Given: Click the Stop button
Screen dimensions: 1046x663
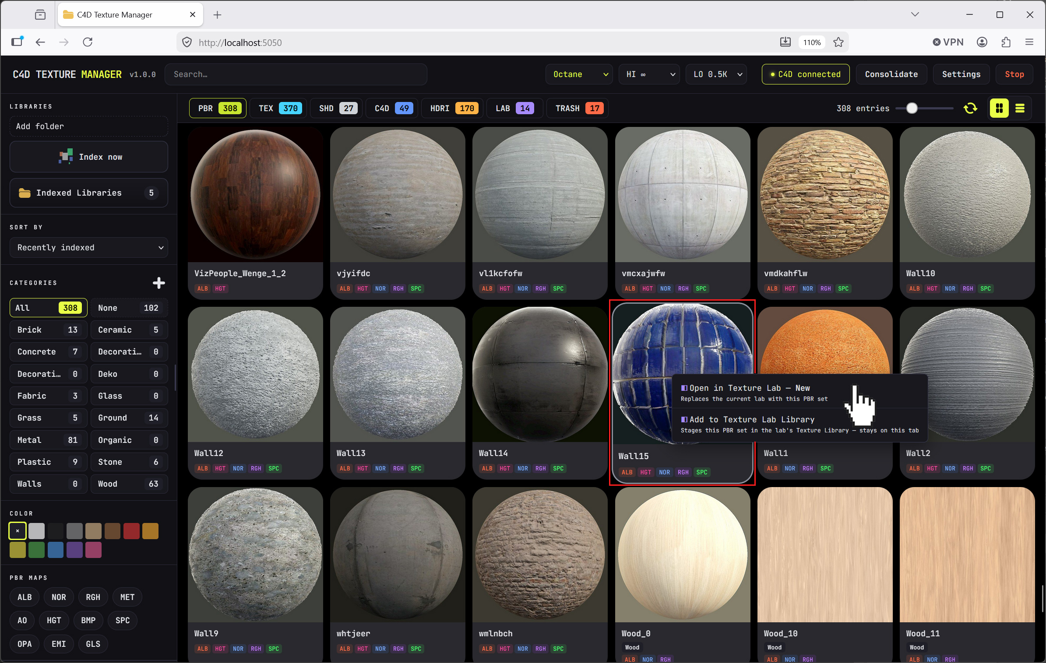Looking at the screenshot, I should (x=1014, y=74).
